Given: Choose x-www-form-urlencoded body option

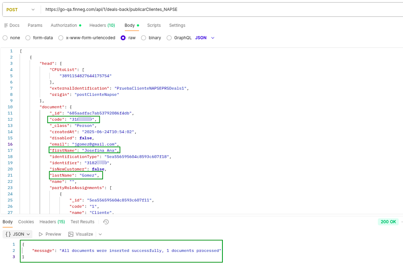Looking at the screenshot, I should tap(61, 38).
